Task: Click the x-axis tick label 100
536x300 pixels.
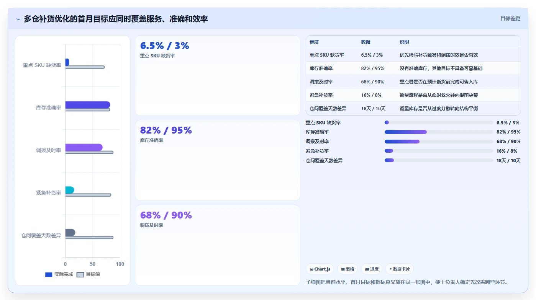Action: coord(120,264)
